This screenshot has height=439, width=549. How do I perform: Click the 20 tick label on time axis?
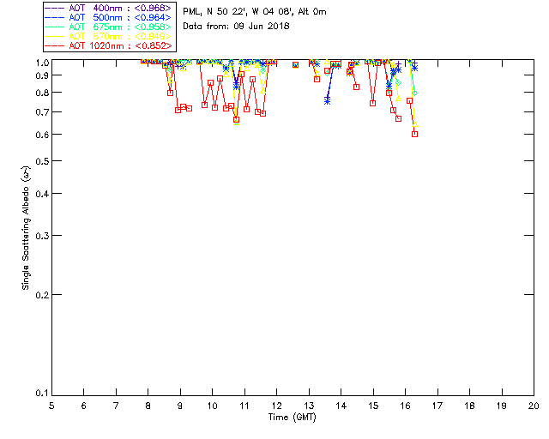pyautogui.click(x=534, y=406)
